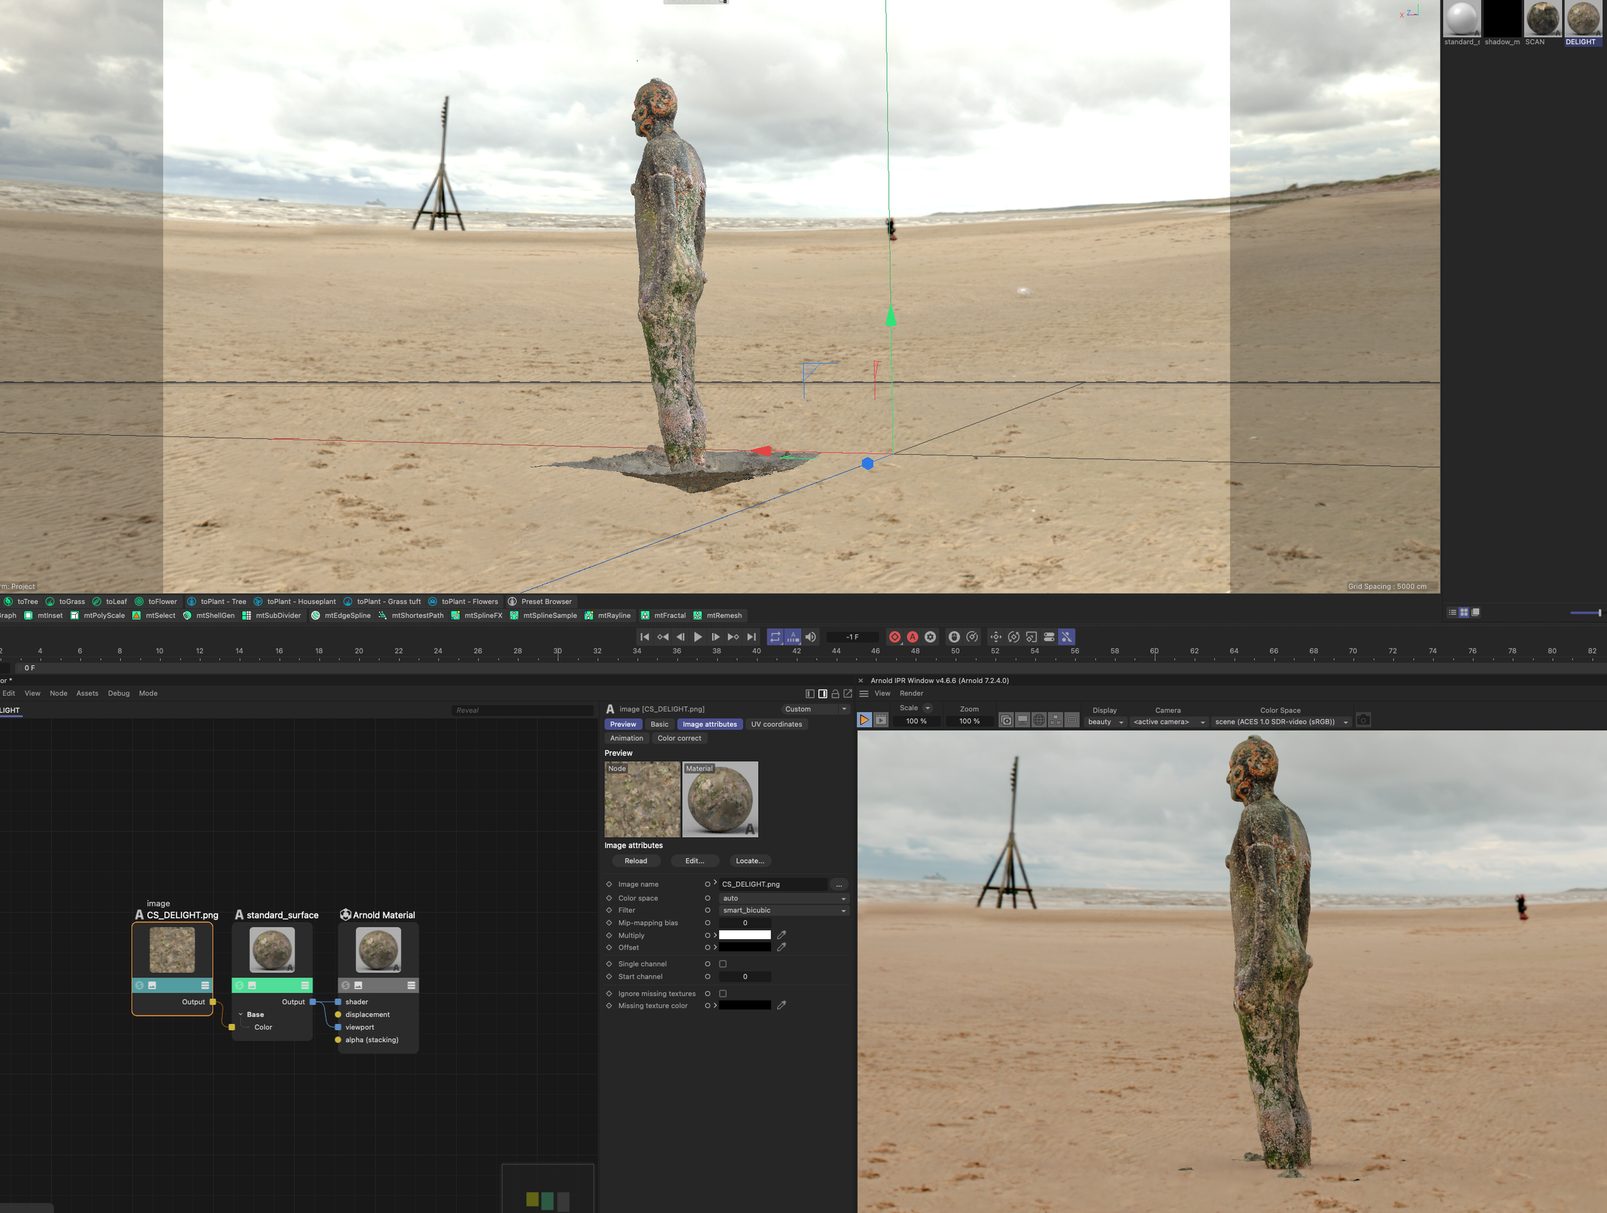Click IPR monitor display icon
The image size is (1607, 1213).
coord(1023,721)
